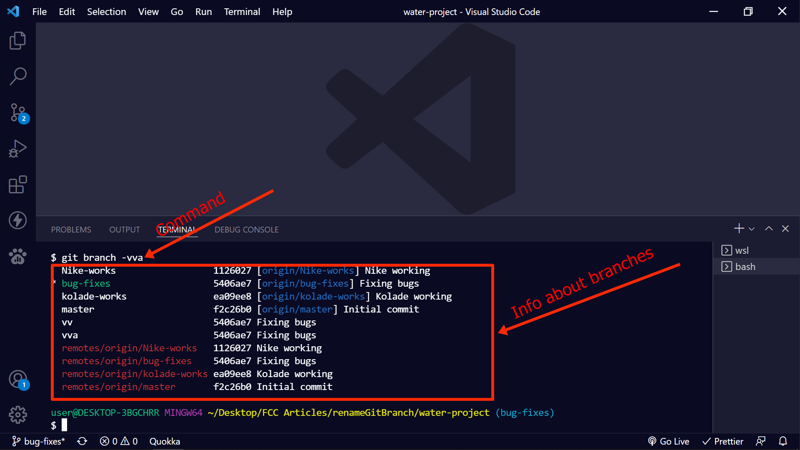The image size is (800, 450).
Task: Close the terminal panel
Action: tap(785, 228)
